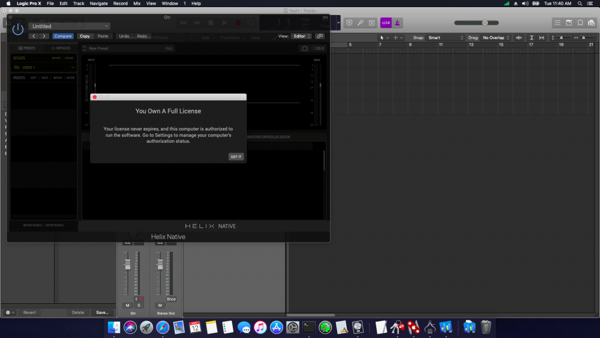Screen dimensions: 600x338
Task: Go to previous plug-in setting arrow
Action: pos(34,36)
